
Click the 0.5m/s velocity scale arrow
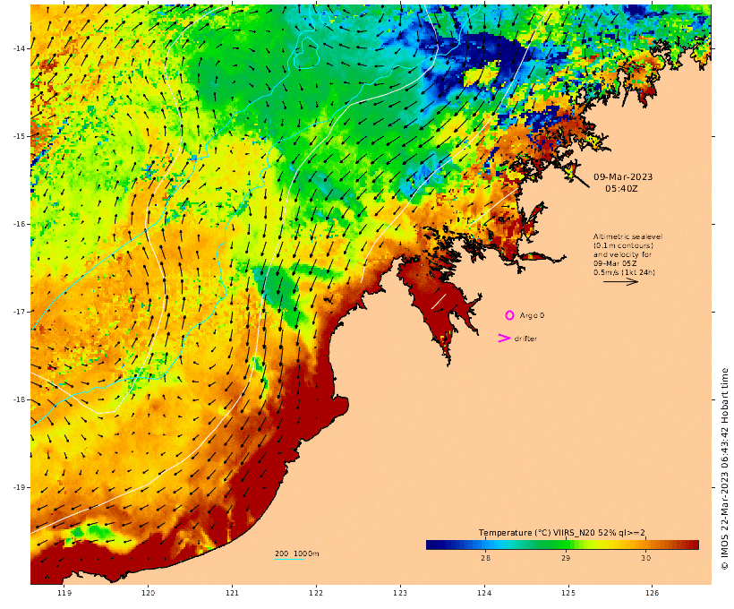[620, 281]
